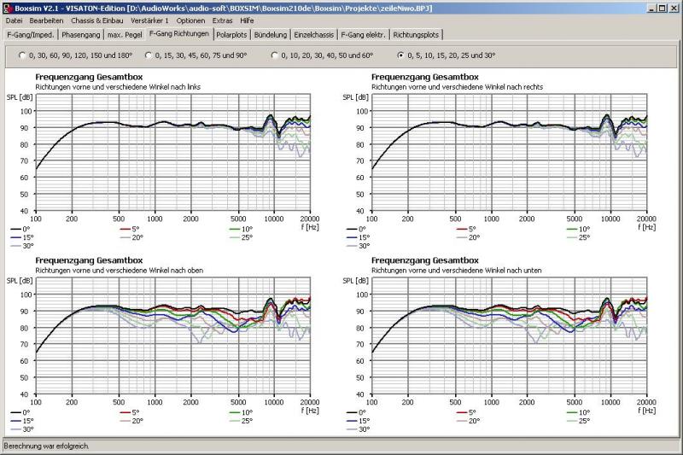Click the 5° legend entry of the 'nach oben' graph
Image resolution: width=683 pixels, height=455 pixels.
coord(130,412)
